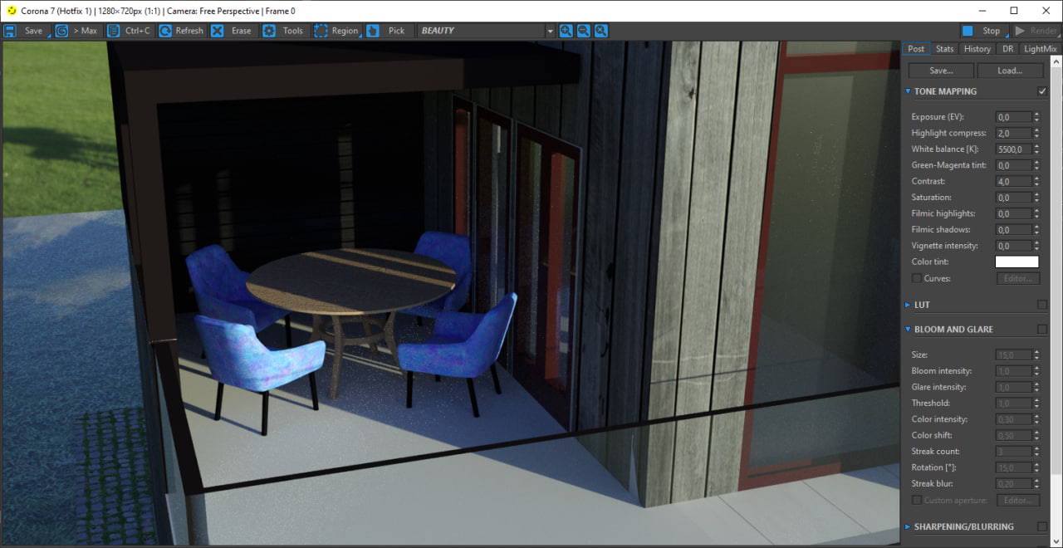Select the Pick tool
Screen dimensions: 1063x548
pos(388,31)
